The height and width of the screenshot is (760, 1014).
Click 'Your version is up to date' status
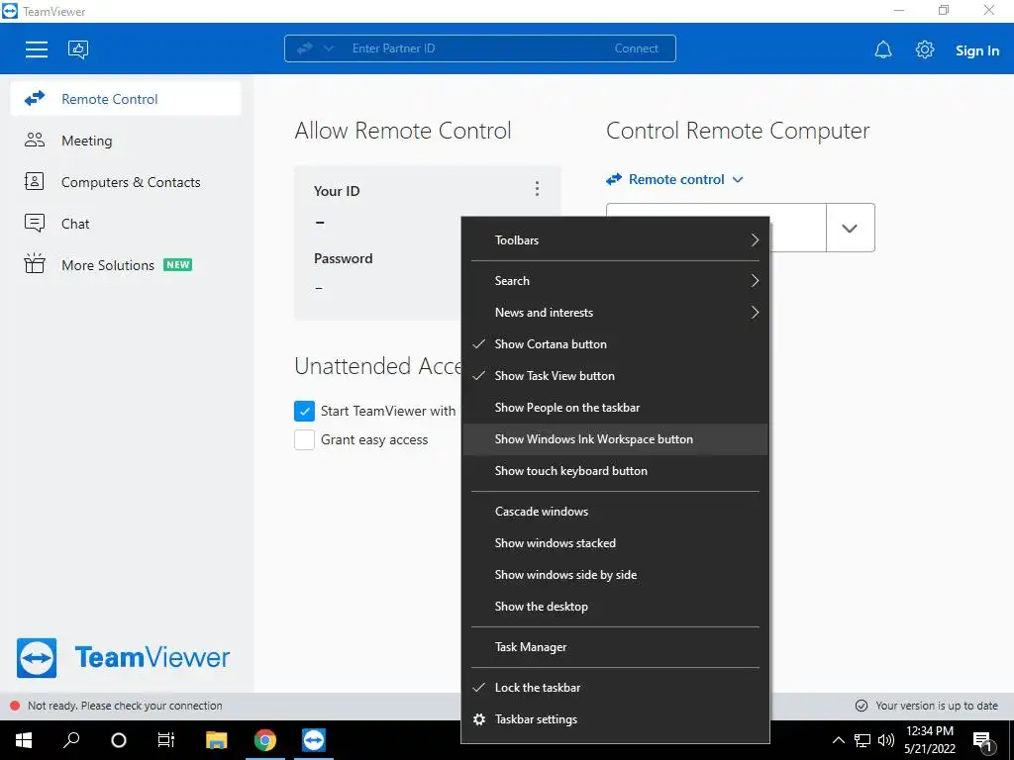pos(937,707)
